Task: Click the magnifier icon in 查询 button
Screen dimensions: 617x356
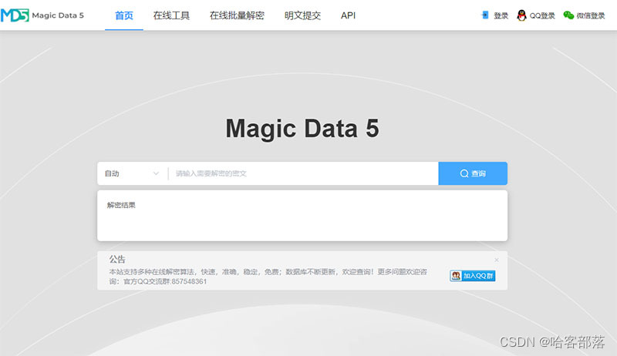Action: point(464,173)
